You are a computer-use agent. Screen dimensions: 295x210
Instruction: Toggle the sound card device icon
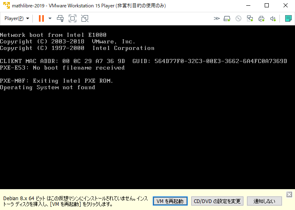(273, 18)
